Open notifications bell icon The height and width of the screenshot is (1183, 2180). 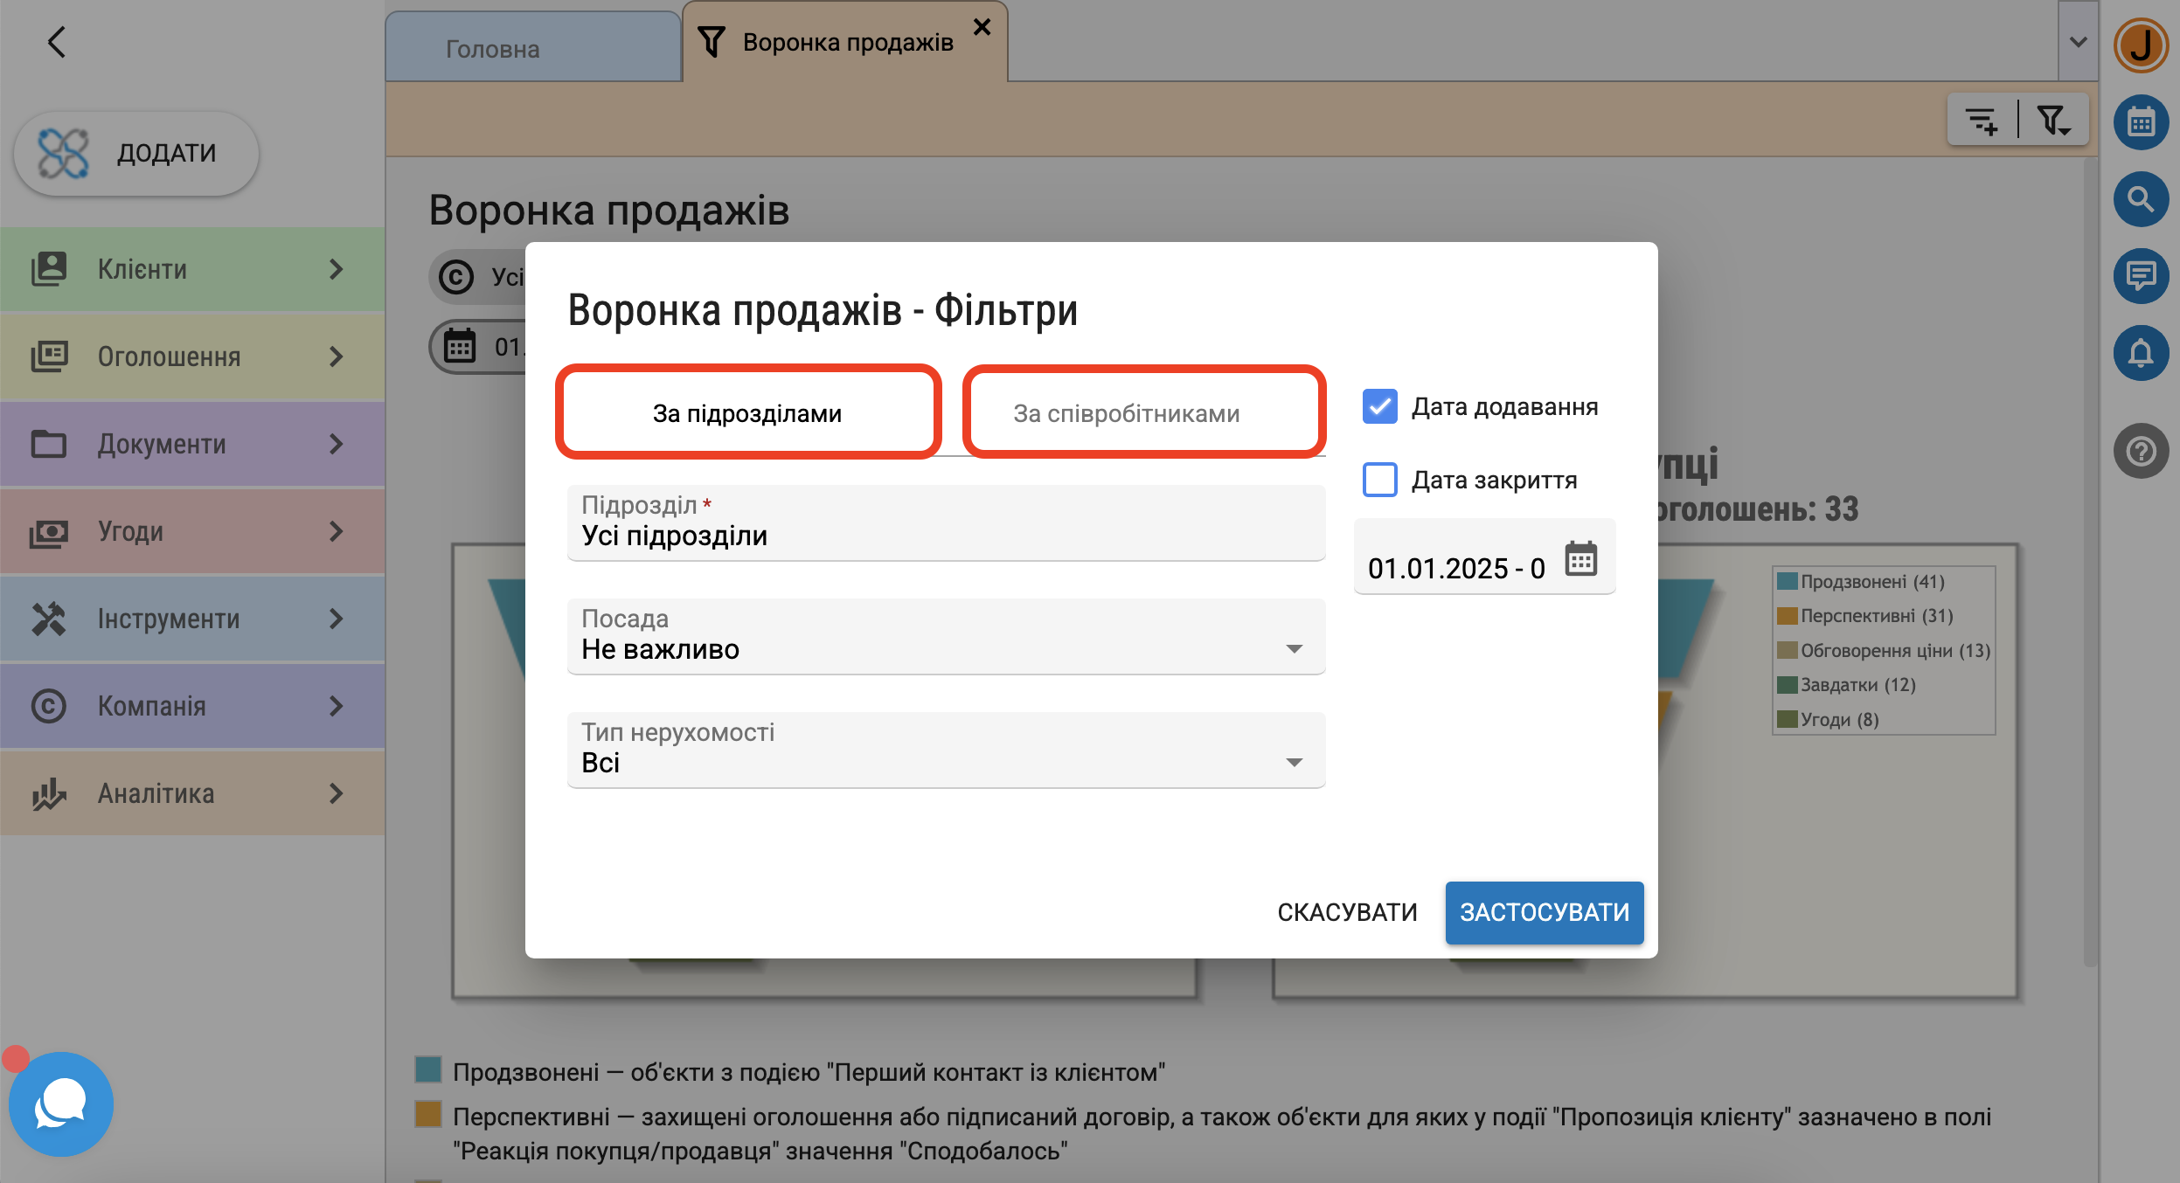tap(2140, 354)
